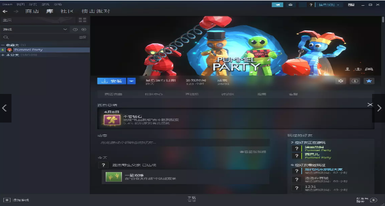
Task: Expand the 未分类 uncategorized group
Action: tap(3, 55)
